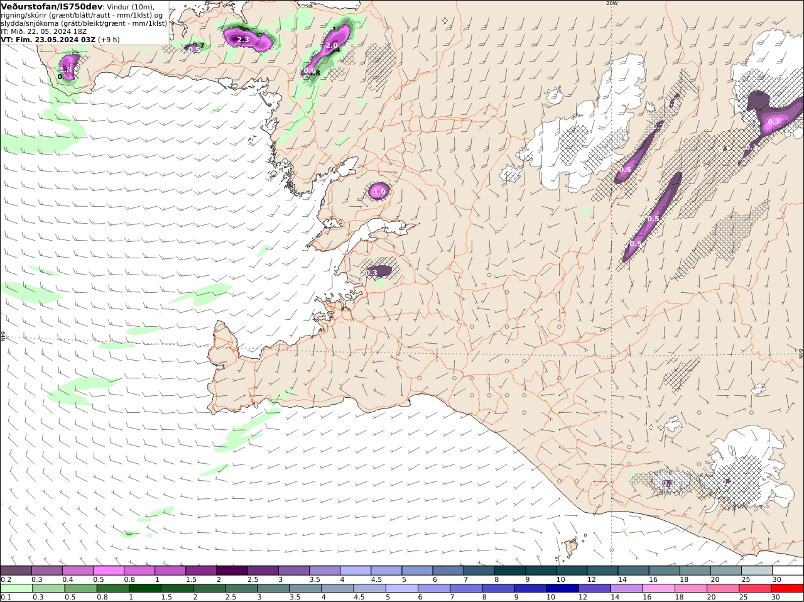This screenshot has height=602, width=804.
Task: Select the dark plum upper swatch between 2 and 2.5
Action: click(x=232, y=571)
